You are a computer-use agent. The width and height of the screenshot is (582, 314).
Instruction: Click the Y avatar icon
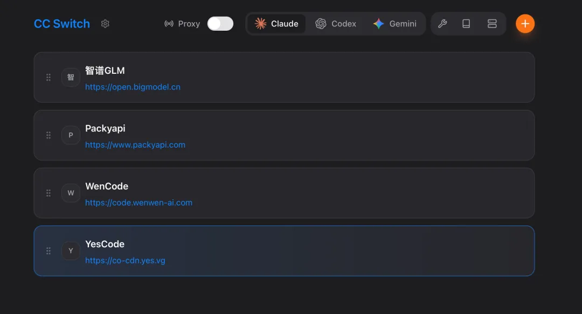pos(71,251)
